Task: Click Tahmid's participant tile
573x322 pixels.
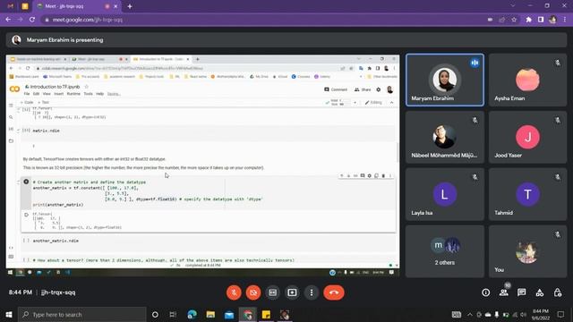Action: pos(527,194)
